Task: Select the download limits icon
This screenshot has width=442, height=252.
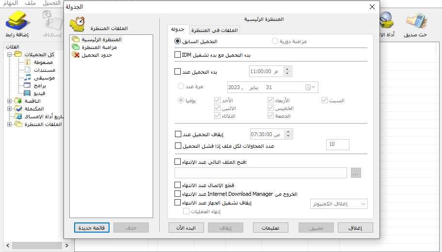Action: [x=76, y=55]
